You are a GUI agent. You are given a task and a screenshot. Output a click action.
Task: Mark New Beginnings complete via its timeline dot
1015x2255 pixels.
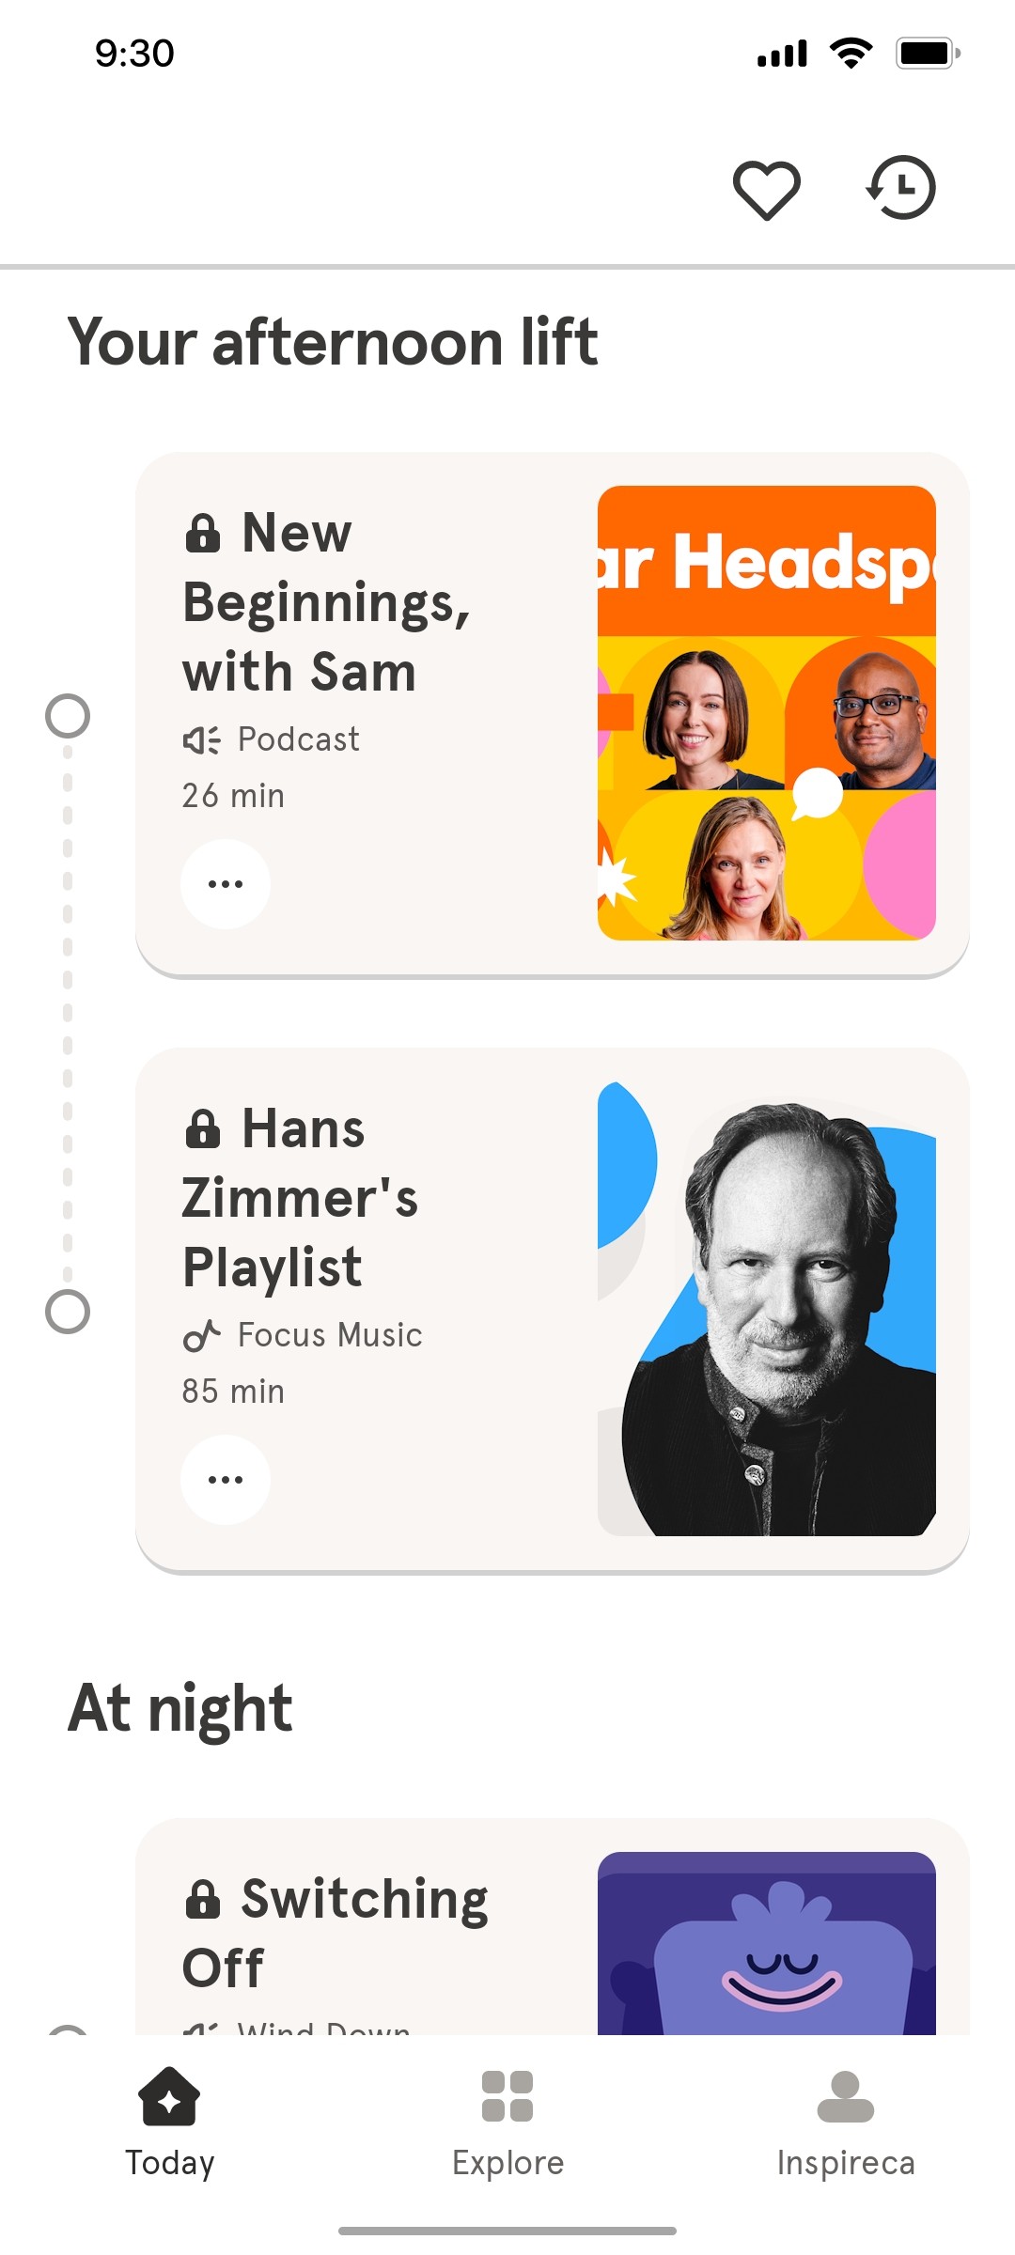coord(67,716)
